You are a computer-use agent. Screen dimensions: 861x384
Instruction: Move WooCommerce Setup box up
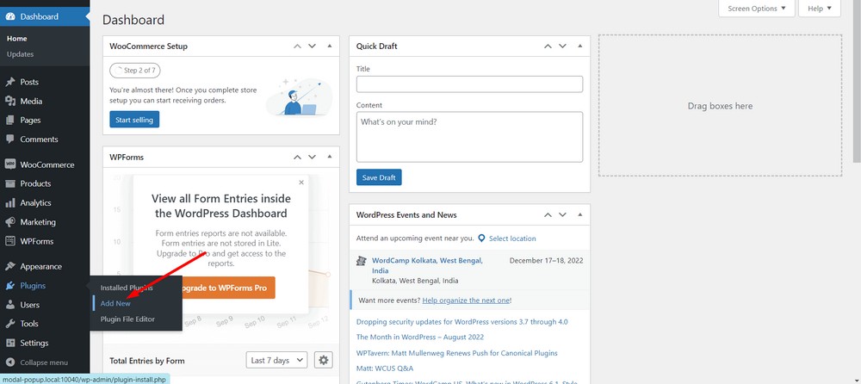pyautogui.click(x=297, y=46)
